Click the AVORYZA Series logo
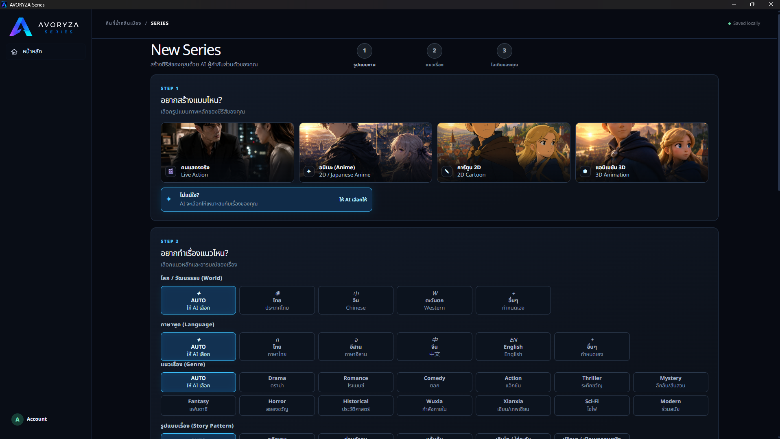Screen dimensions: 780x439 tap(44, 27)
